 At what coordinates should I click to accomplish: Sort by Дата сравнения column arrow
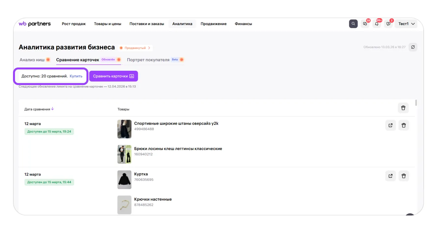(x=53, y=109)
